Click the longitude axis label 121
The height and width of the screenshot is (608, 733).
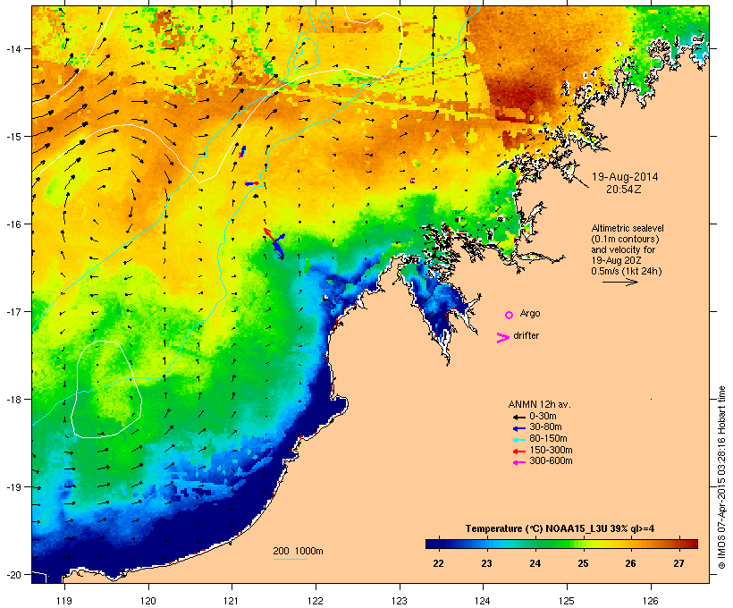232,601
